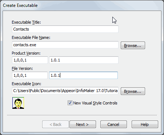Focus the Executable Title field
This screenshot has width=164, height=135.
coord(65,29)
